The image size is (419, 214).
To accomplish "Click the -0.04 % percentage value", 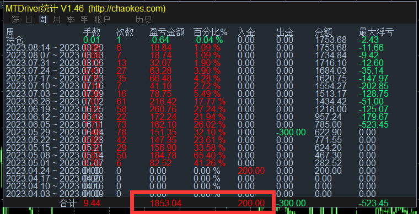I will (208, 40).
